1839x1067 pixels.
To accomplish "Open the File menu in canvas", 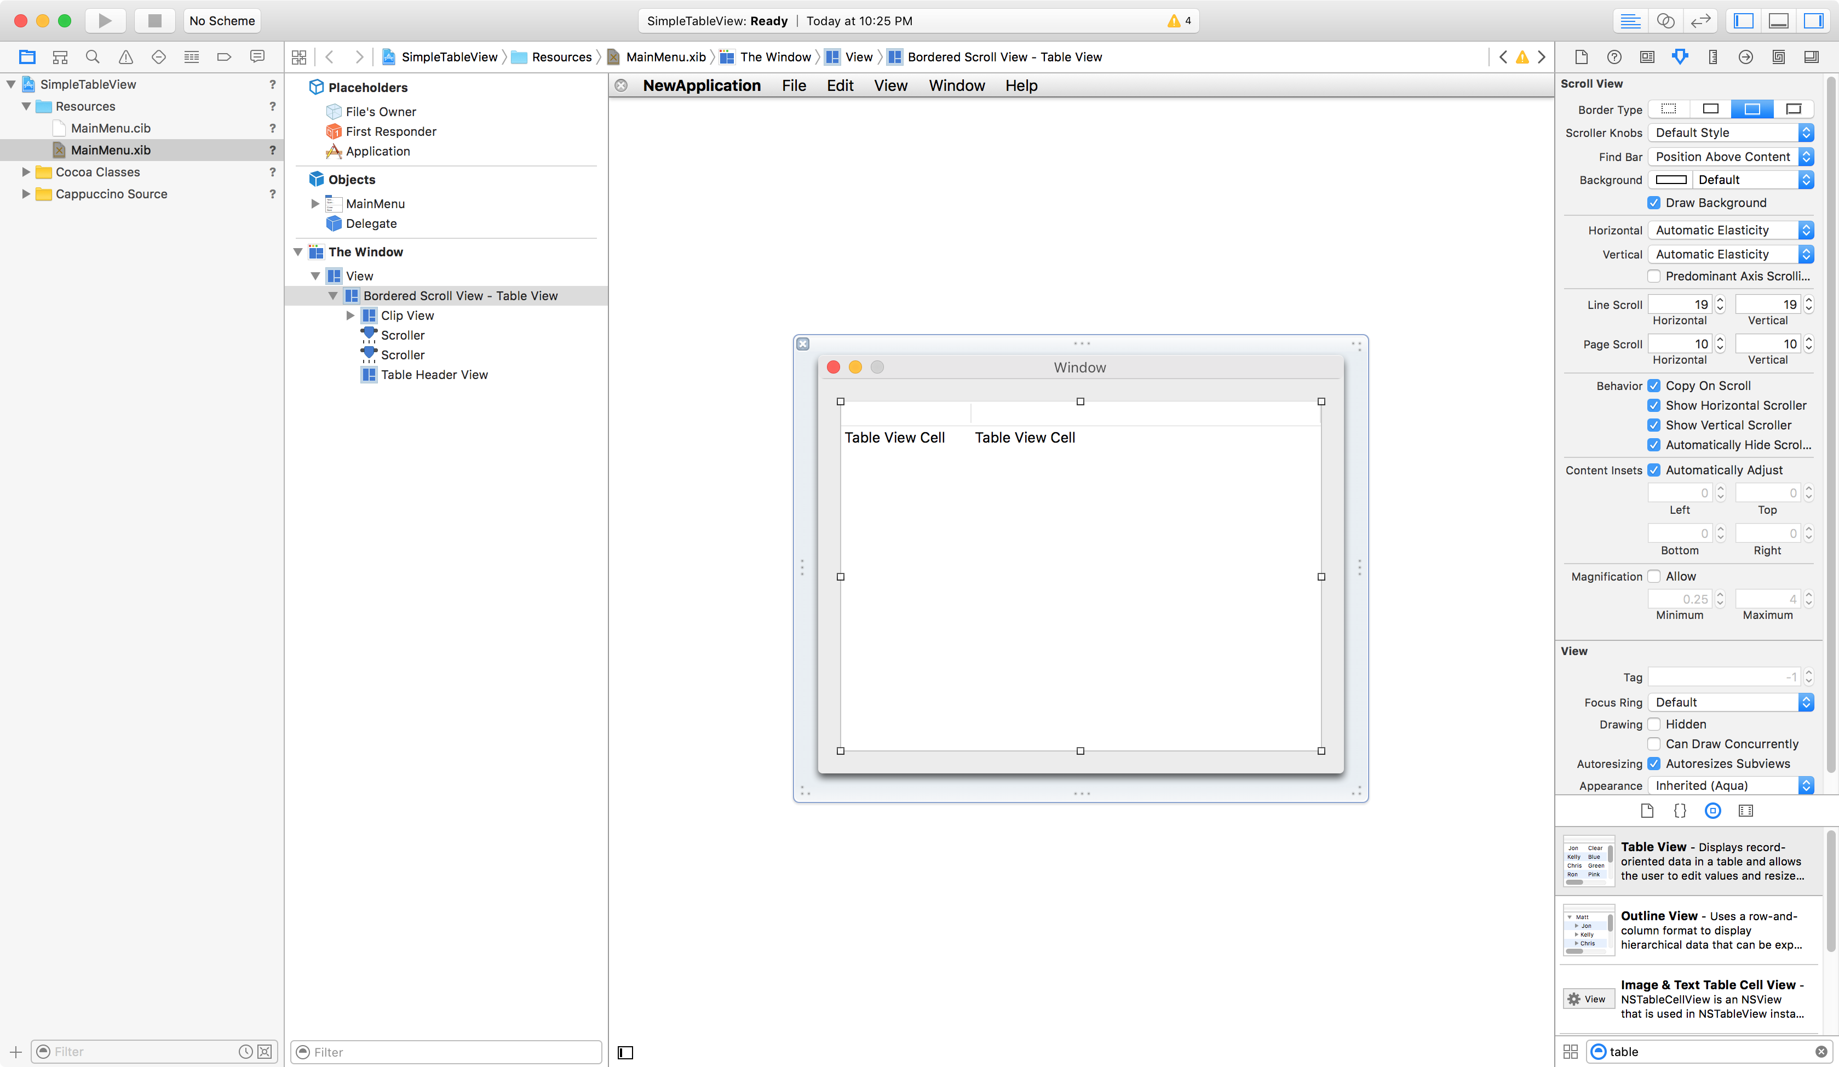I will point(794,85).
